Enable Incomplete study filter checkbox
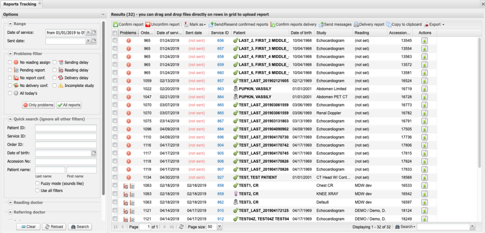The image size is (485, 233). coord(55,85)
